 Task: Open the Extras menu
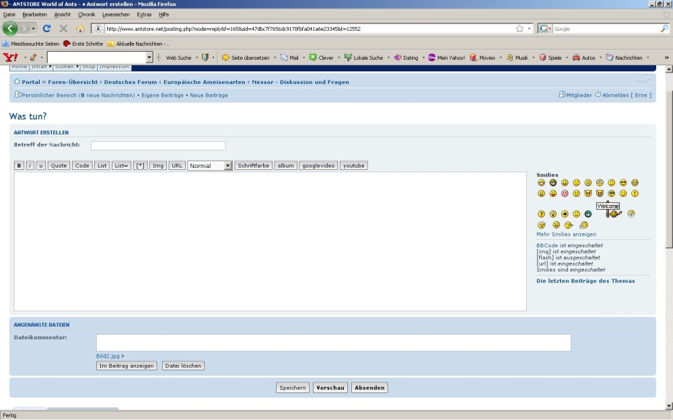[144, 14]
